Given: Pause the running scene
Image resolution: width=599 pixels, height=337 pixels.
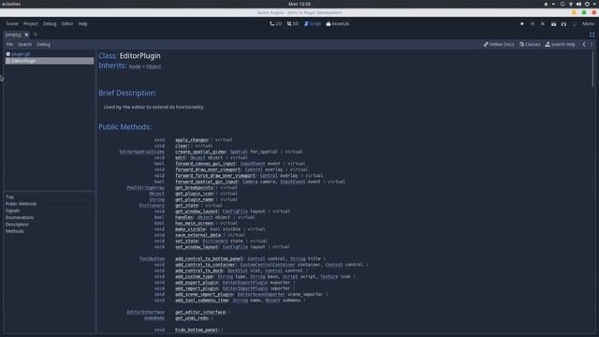Looking at the screenshot, I should coord(533,23).
